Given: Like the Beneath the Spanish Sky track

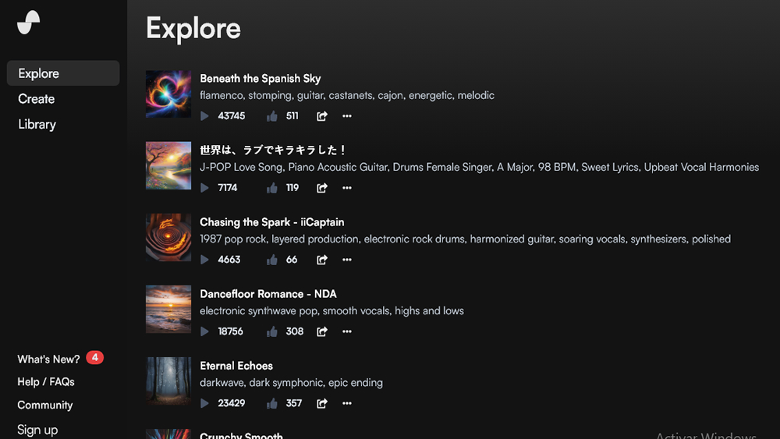Looking at the screenshot, I should 272,116.
